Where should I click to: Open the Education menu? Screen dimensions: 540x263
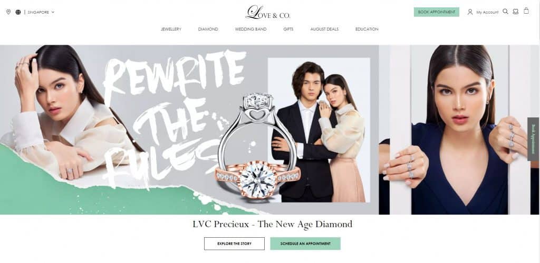pos(367,29)
